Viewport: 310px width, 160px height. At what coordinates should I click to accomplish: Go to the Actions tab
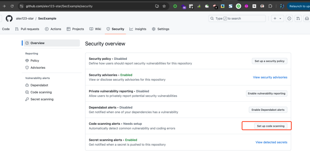[53, 29]
